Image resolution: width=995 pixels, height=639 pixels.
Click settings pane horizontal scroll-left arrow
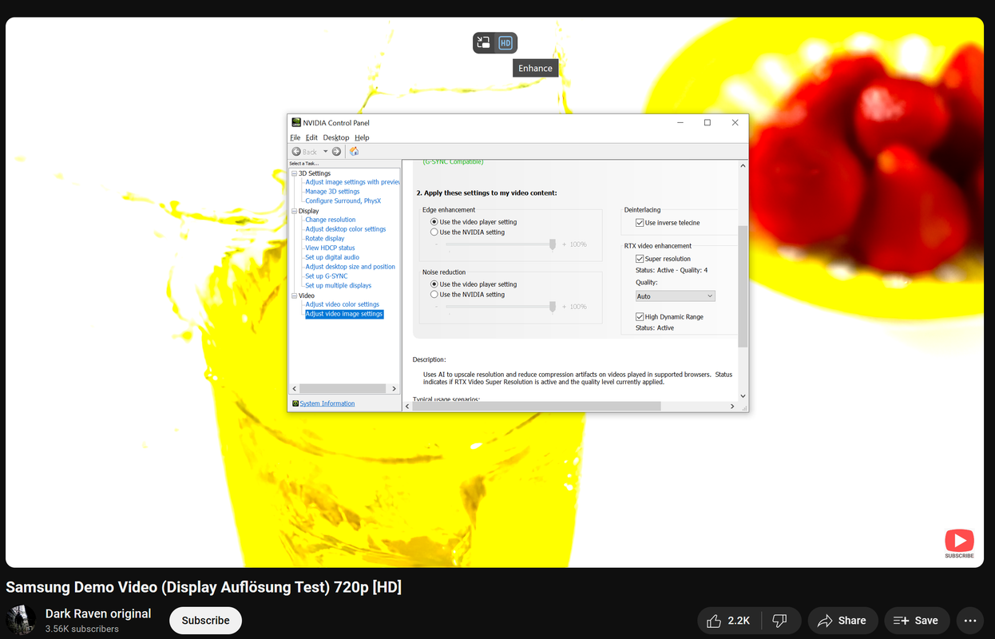(407, 407)
